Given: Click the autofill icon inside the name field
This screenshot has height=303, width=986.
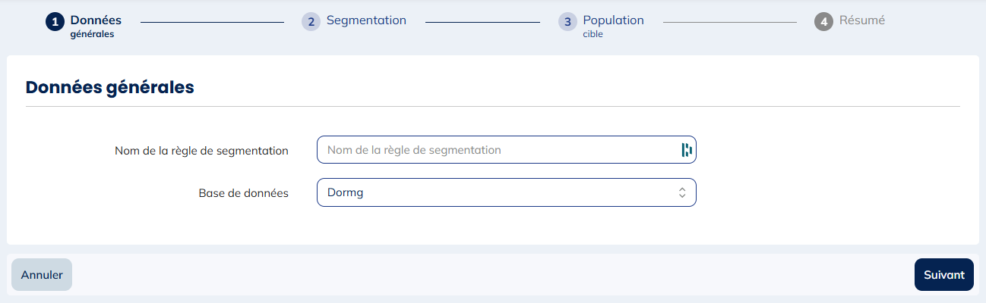Looking at the screenshot, I should (x=687, y=150).
